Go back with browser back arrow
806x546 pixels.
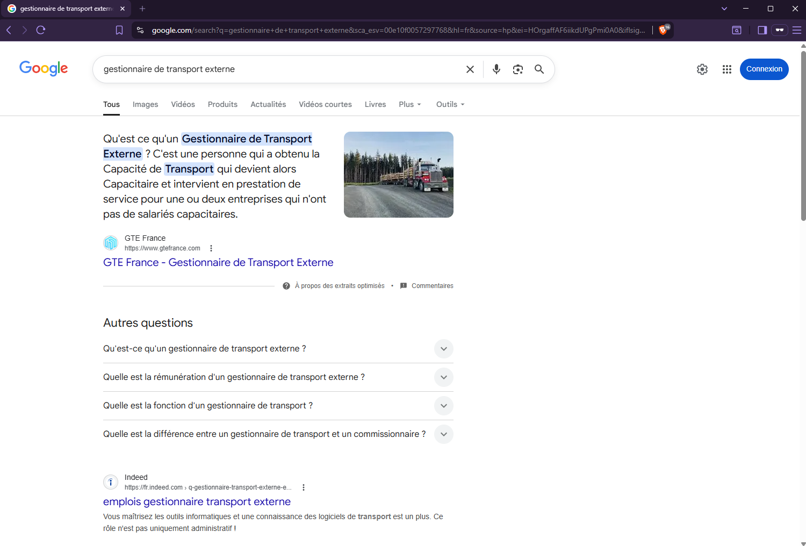click(9, 30)
